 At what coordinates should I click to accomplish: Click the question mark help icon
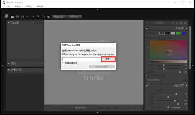click(38, 17)
